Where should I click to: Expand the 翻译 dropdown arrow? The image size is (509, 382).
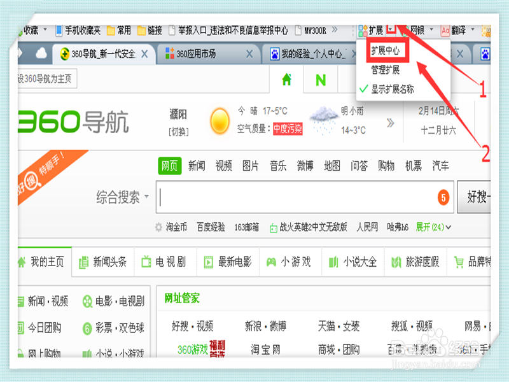473,29
